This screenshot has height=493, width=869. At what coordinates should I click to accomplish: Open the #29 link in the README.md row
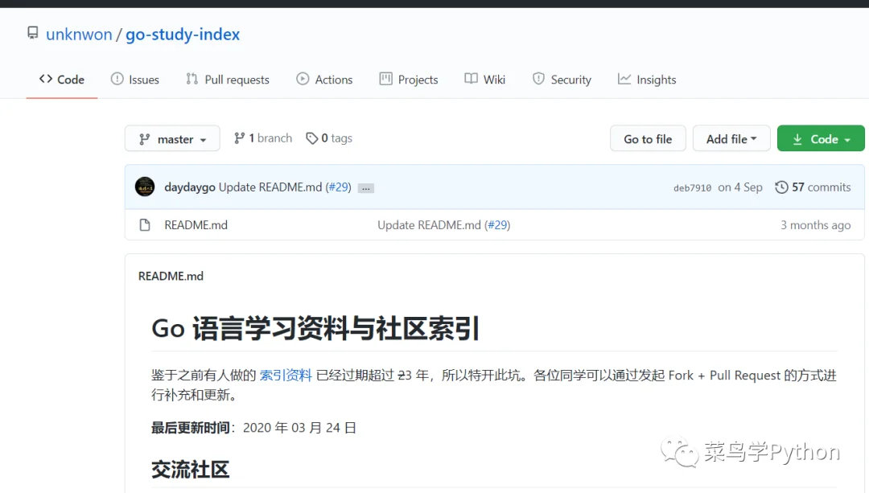pos(497,225)
